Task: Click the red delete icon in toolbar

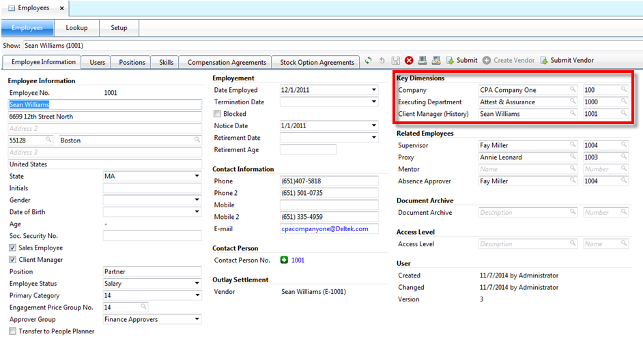Action: tap(409, 61)
